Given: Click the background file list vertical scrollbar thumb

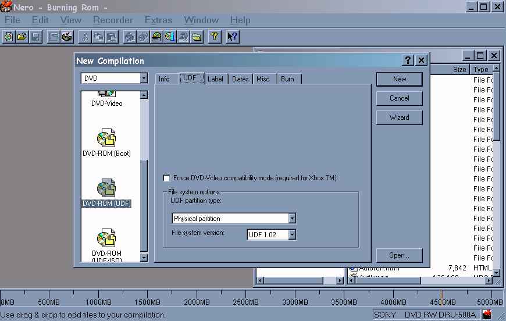Looking at the screenshot, I should click(x=496, y=106).
